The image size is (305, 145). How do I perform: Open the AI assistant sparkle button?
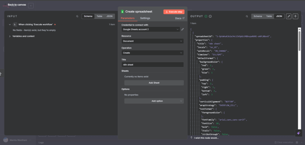(x=299, y=133)
